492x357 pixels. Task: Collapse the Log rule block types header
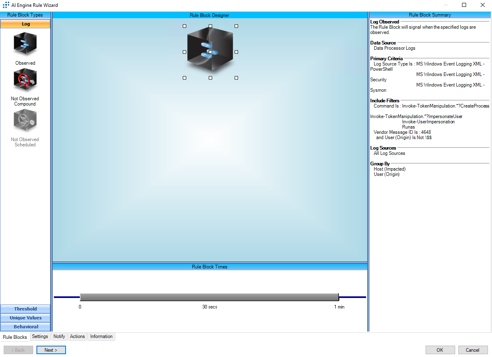[x=26, y=24]
